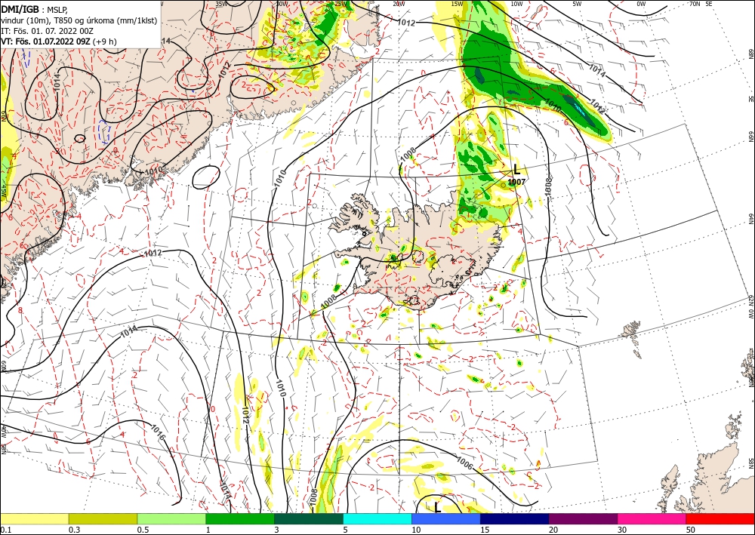Click the '50' legend scale value

(691, 530)
